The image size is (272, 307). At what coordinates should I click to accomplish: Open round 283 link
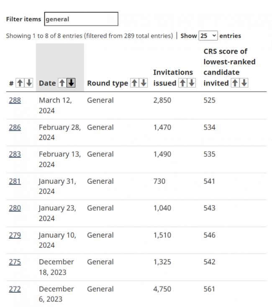point(15,154)
